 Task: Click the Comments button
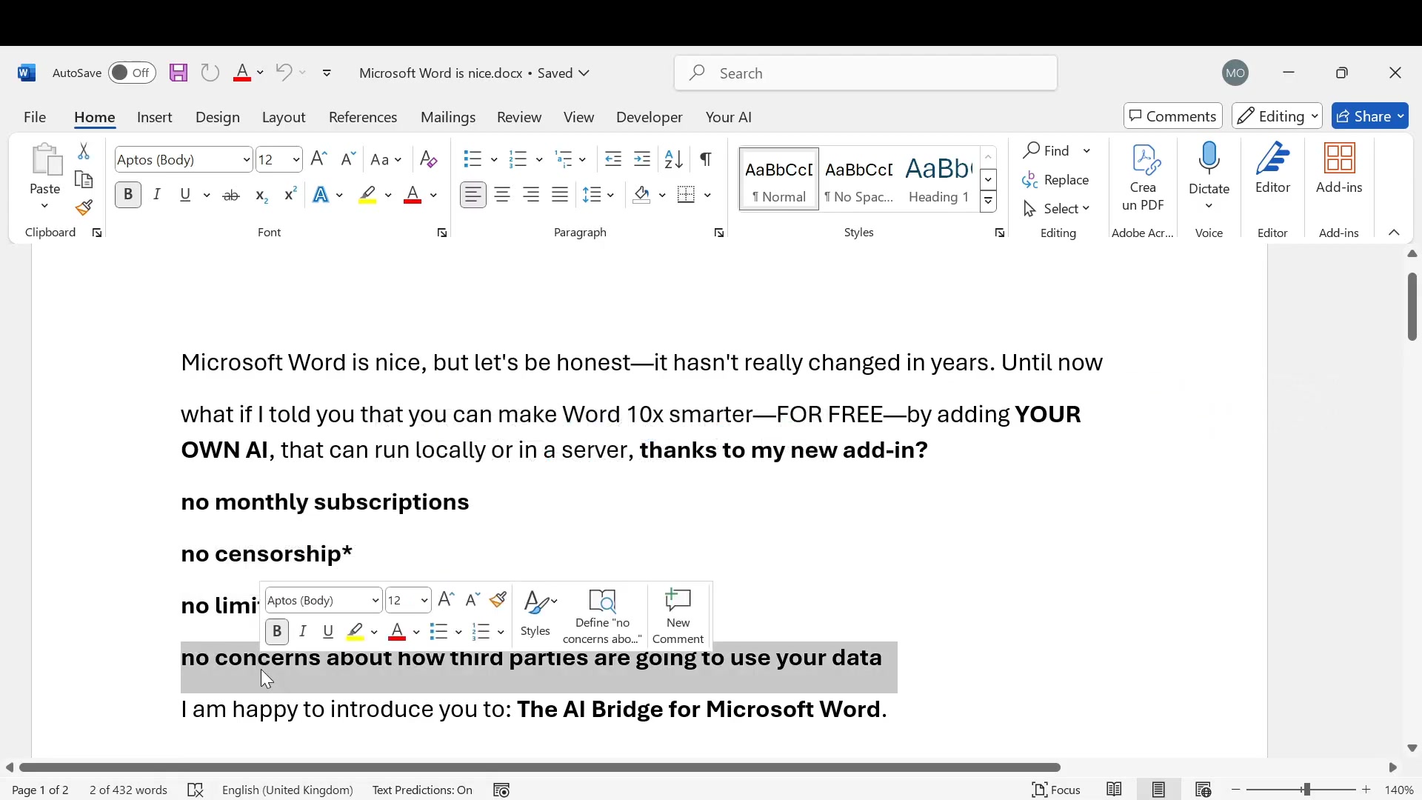(x=1172, y=116)
